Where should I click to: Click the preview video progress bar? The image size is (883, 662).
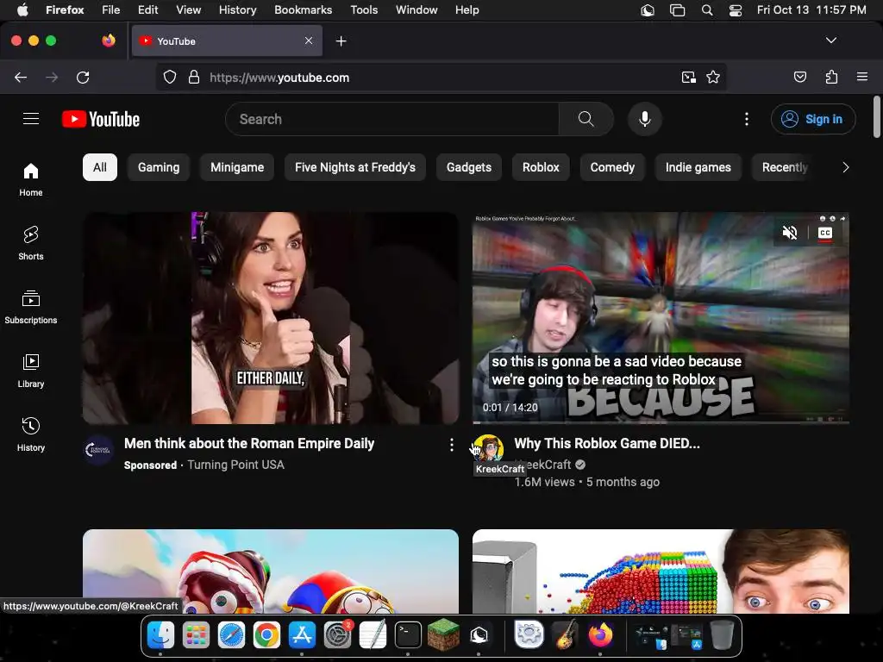click(x=661, y=422)
